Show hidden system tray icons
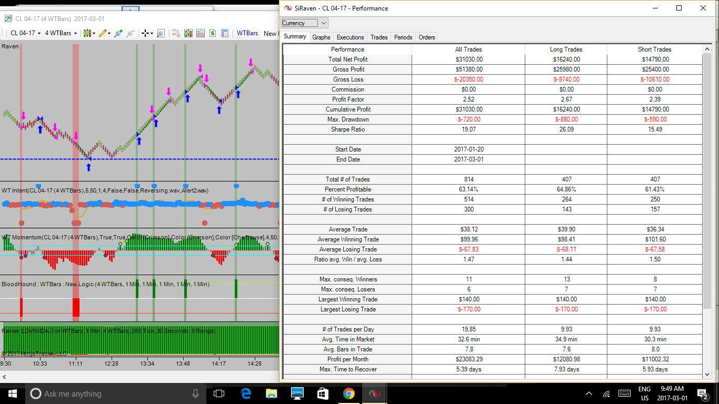Viewport: 719px width, 404px height. tap(589, 393)
